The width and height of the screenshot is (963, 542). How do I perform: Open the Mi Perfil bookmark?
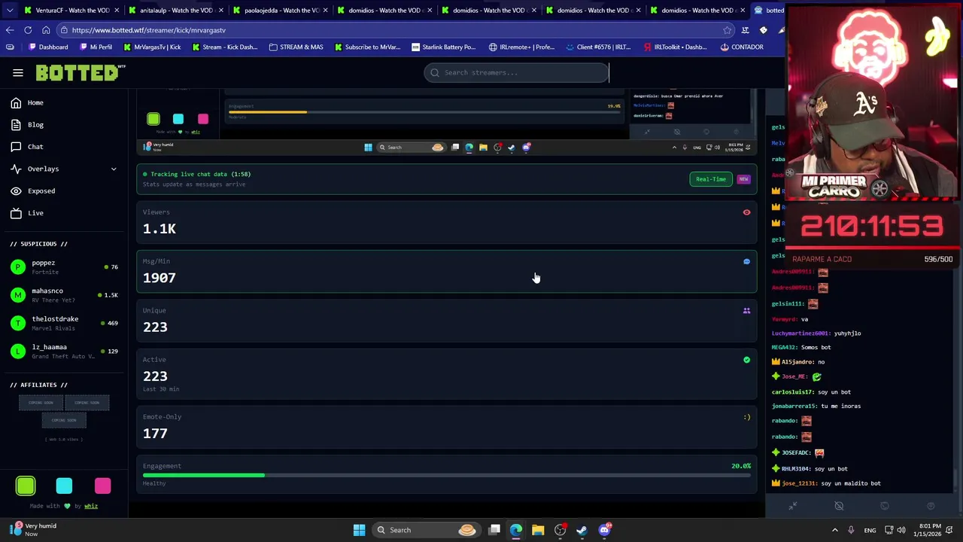coord(95,47)
